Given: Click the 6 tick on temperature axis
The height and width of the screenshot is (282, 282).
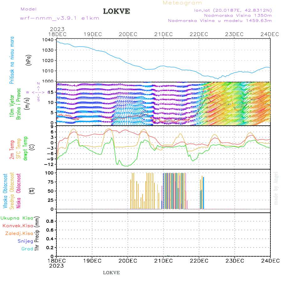Looking at the screenshot, I should point(52,132).
